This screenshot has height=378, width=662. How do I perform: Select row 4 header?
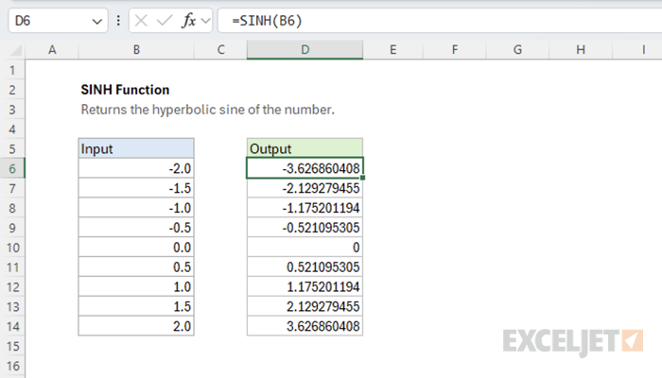pos(12,129)
